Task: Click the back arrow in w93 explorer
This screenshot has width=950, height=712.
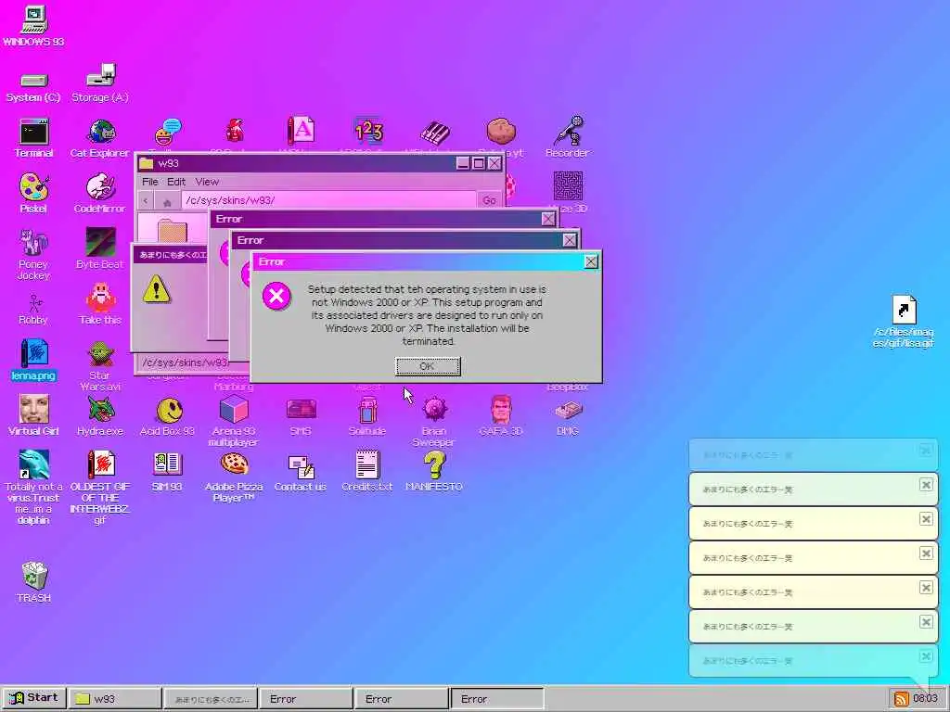Action: pyautogui.click(x=146, y=200)
